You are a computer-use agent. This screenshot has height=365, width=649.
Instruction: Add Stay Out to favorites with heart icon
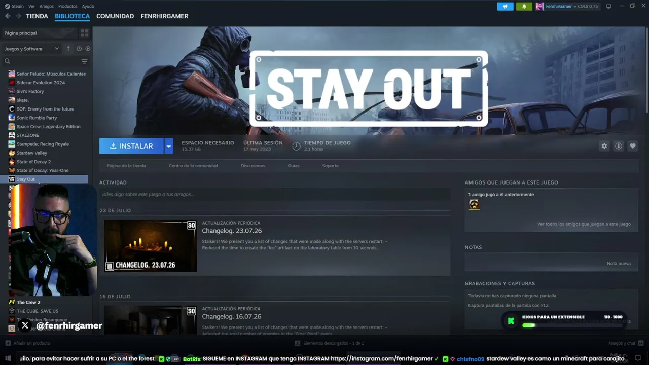[x=632, y=146]
